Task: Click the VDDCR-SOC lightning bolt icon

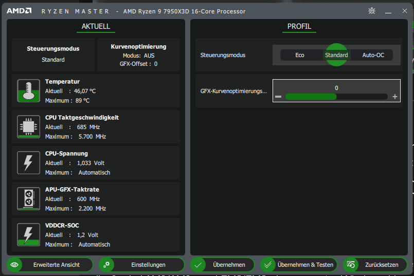Action: (28, 234)
